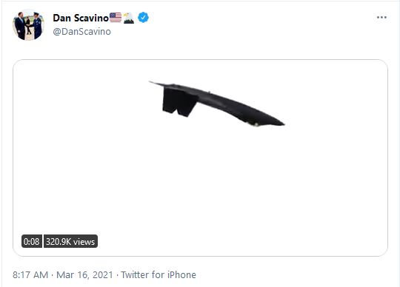400x287 pixels.
Task: Click the white light under the aircraft
Action: click(256, 124)
